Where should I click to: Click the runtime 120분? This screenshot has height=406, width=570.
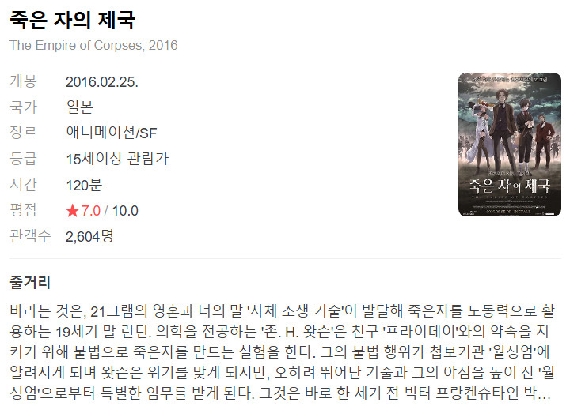84,185
